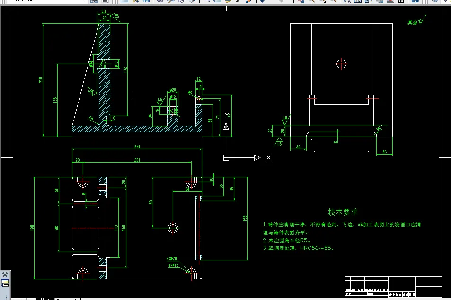Select the 150 dimension text

(x=124, y=228)
